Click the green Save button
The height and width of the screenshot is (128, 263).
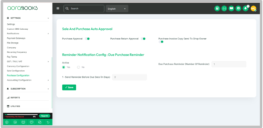tap(69, 87)
